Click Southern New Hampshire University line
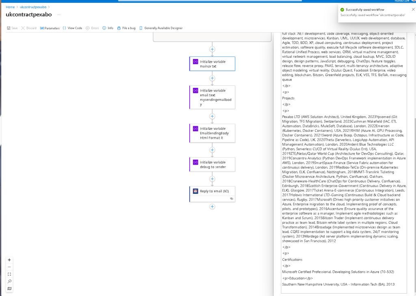Image resolution: width=416 pixels, height=296 pixels. pos(338,284)
